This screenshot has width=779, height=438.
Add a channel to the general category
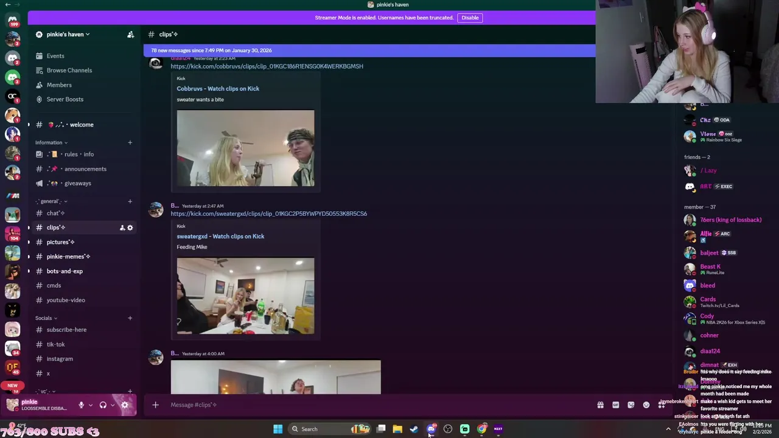pyautogui.click(x=130, y=201)
